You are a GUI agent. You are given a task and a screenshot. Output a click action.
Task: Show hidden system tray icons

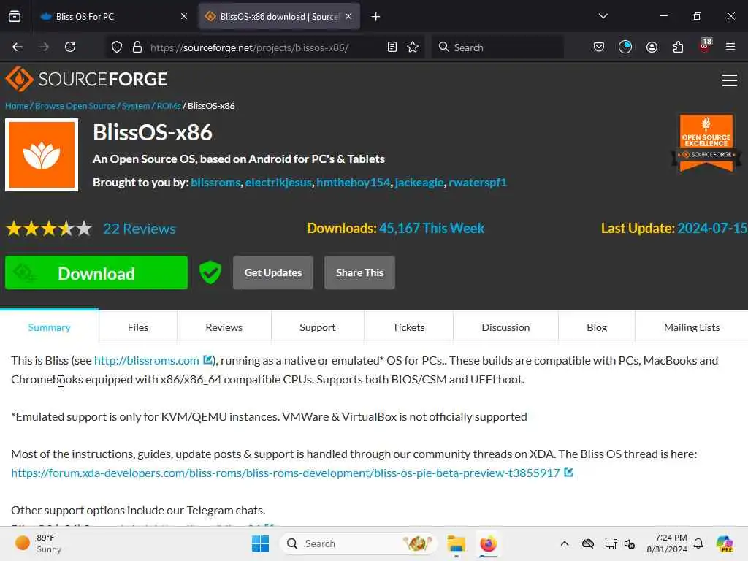point(565,543)
